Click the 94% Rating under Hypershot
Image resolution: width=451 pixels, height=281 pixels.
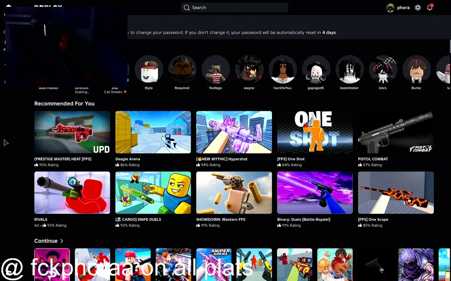(208, 165)
